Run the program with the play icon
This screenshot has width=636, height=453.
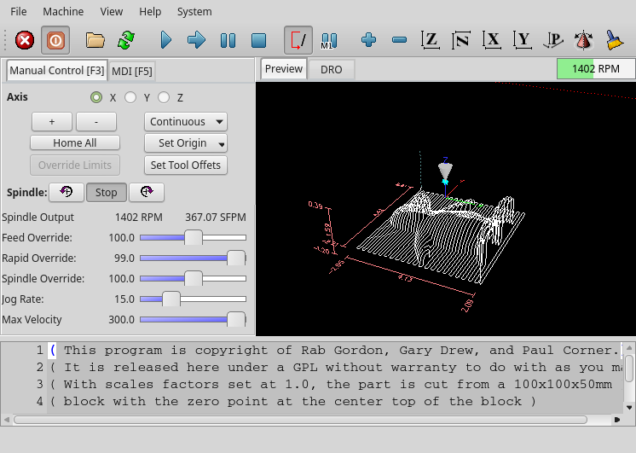coord(166,40)
